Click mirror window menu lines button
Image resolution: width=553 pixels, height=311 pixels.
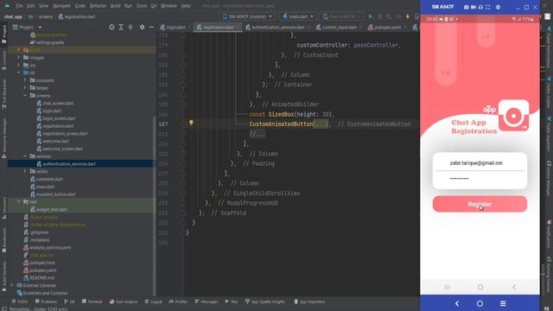click(503, 303)
